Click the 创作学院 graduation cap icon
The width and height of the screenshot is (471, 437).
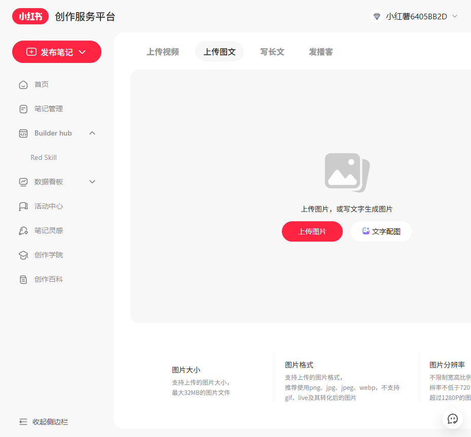pyautogui.click(x=23, y=255)
